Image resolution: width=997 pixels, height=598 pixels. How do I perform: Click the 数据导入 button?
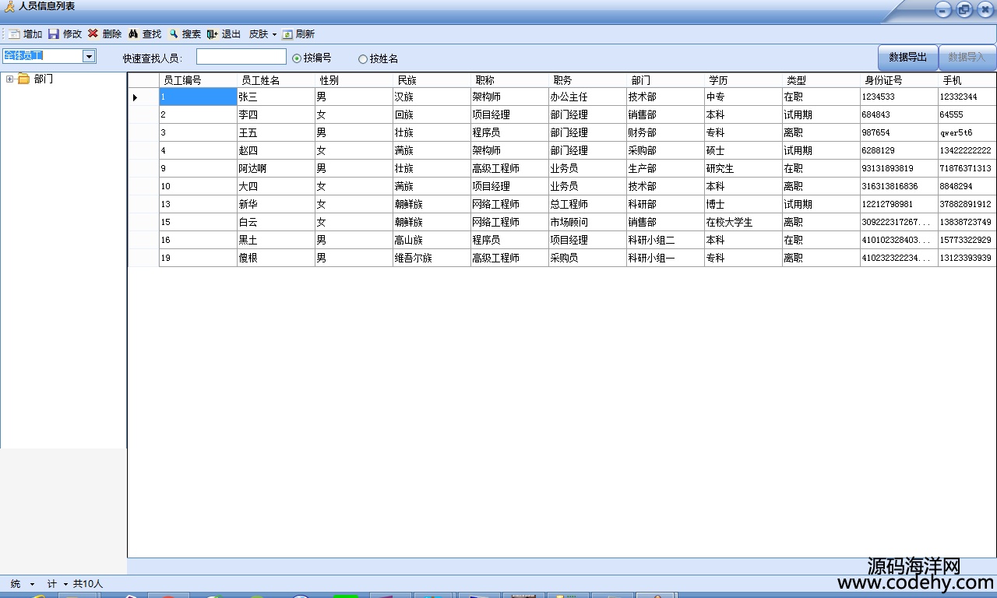click(967, 58)
